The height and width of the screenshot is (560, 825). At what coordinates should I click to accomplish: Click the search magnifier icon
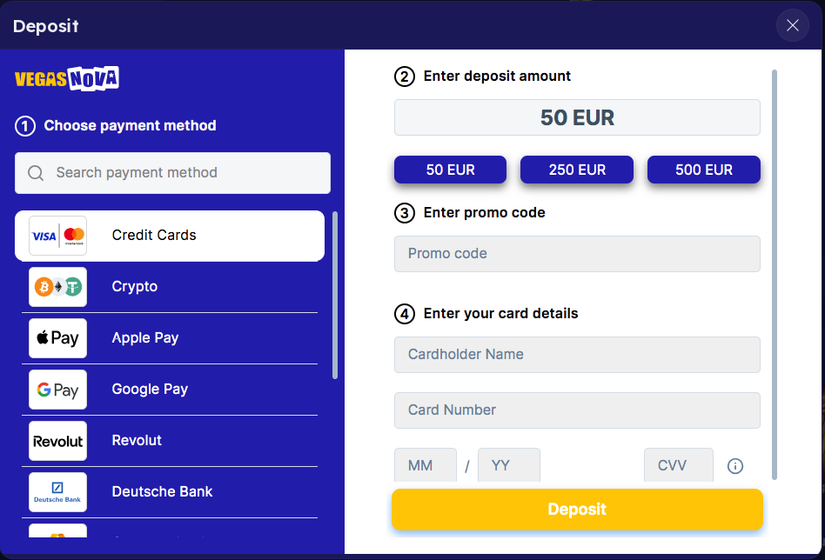click(36, 173)
